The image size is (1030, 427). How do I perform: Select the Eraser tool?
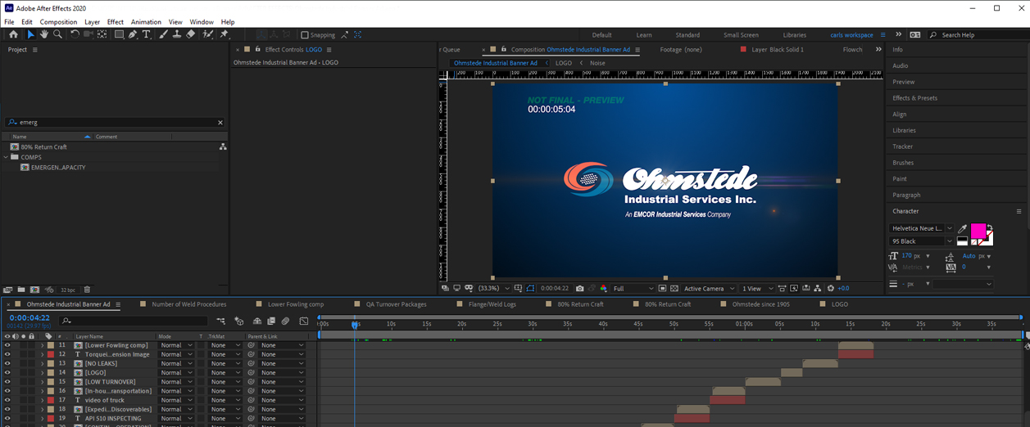click(191, 34)
